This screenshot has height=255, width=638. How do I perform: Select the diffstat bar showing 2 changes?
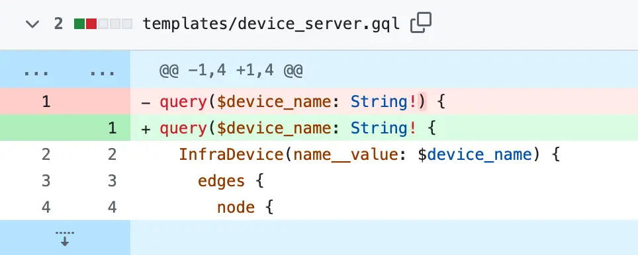coord(103,24)
